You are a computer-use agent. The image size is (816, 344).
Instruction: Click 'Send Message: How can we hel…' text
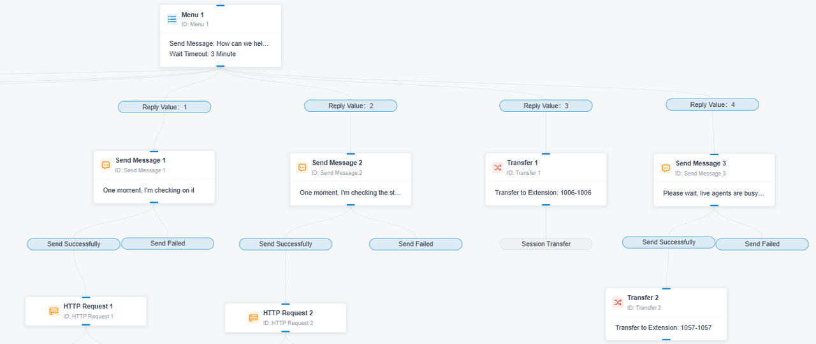[x=219, y=44]
